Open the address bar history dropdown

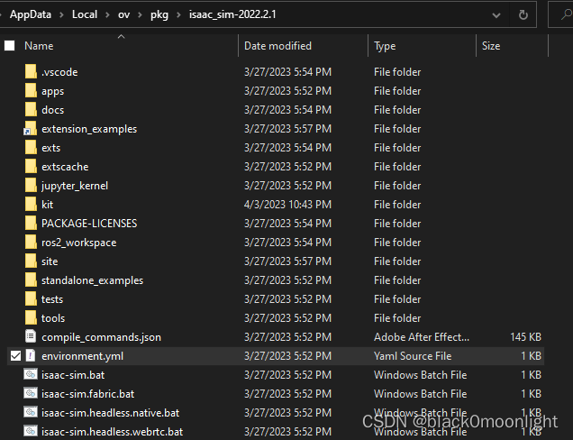coord(496,15)
